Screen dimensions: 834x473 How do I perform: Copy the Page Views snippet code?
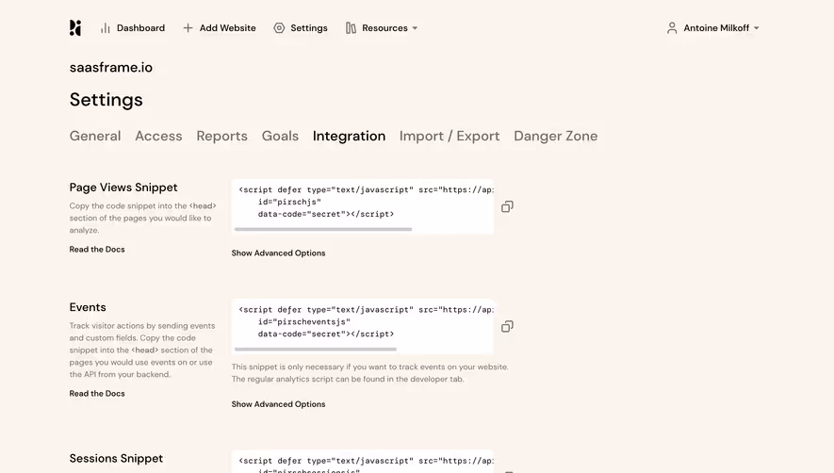pos(507,206)
